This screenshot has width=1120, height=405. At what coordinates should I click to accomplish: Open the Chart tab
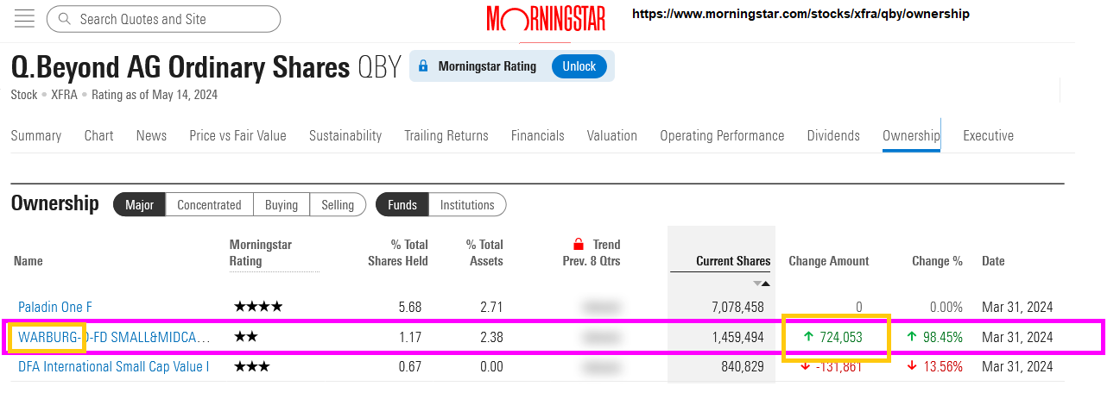click(x=99, y=135)
